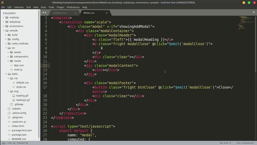Toggle the side bar status icon
257x145 pixels.
pos(4,143)
